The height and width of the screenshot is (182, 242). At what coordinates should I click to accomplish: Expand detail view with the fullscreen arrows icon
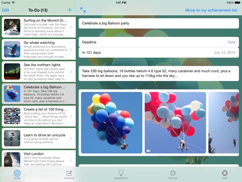[83, 10]
